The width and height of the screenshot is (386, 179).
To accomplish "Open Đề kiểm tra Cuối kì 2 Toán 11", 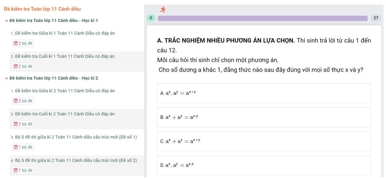I will click(65, 114).
